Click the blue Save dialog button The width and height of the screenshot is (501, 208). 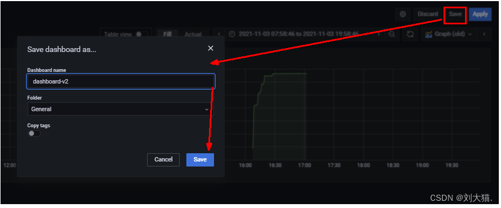pos(200,160)
